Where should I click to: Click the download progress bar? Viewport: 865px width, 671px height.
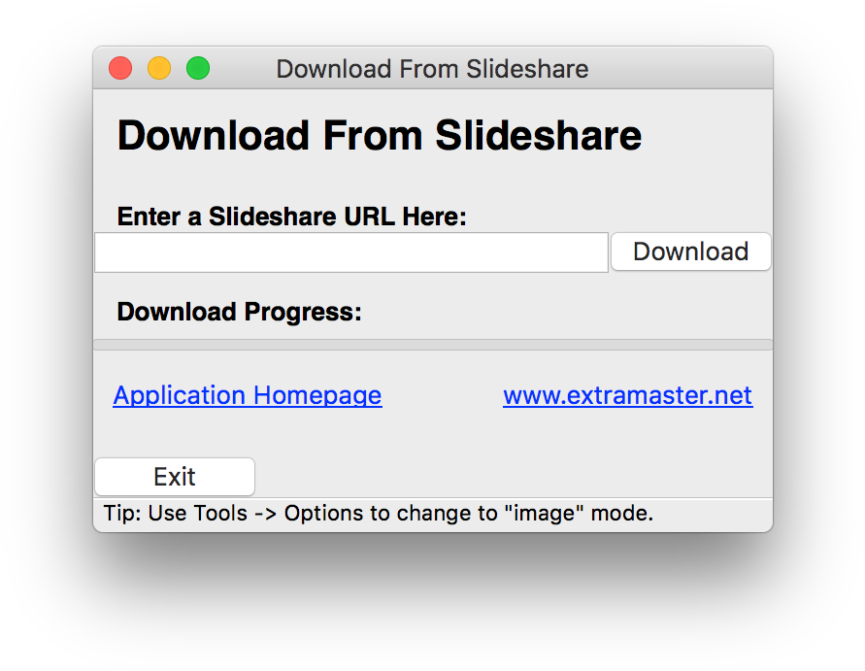433,345
